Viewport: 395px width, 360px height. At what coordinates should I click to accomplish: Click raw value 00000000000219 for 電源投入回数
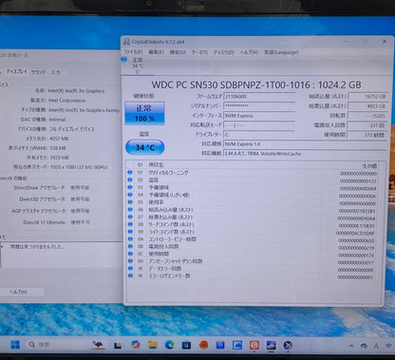[356, 248]
